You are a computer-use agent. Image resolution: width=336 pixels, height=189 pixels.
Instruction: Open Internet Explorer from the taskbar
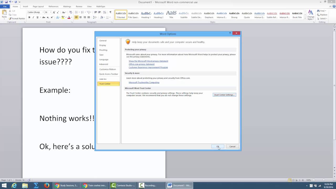click(14, 185)
